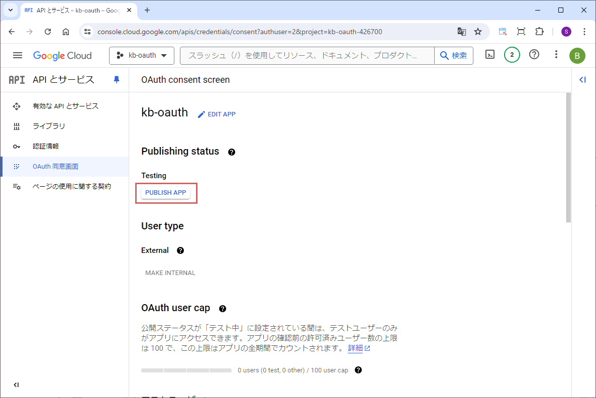
Task: Open the Chrome tab search dropdown
Action: click(x=11, y=10)
